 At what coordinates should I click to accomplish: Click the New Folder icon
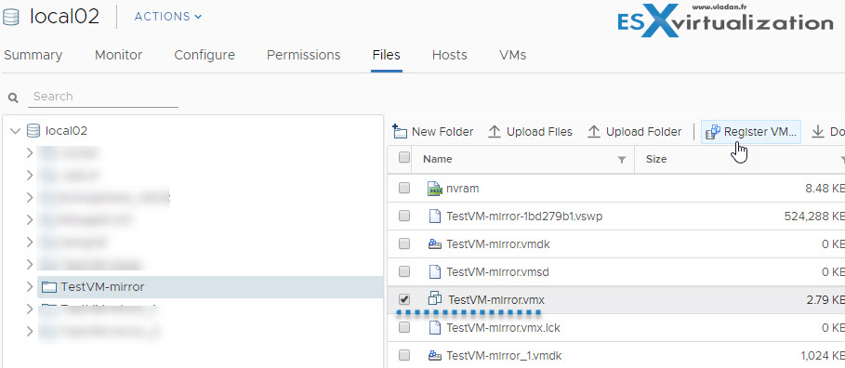click(x=400, y=131)
